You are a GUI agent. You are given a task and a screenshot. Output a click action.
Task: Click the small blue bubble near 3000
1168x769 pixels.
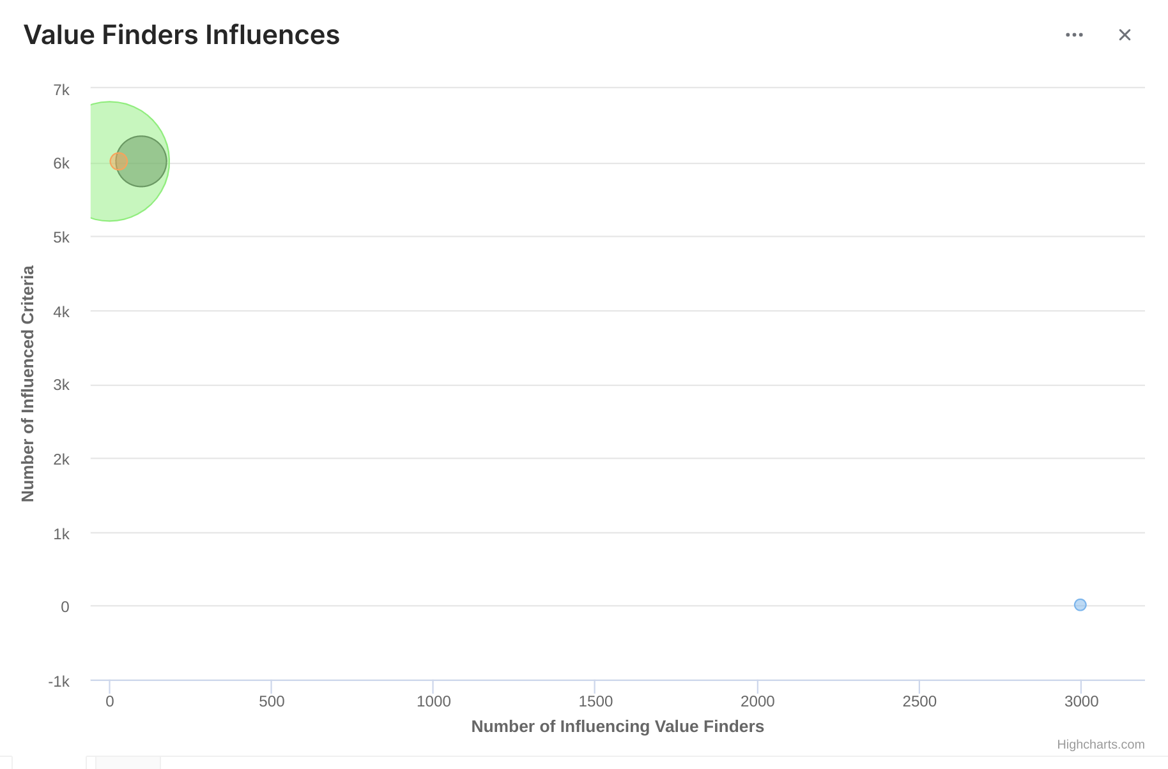[1080, 604]
